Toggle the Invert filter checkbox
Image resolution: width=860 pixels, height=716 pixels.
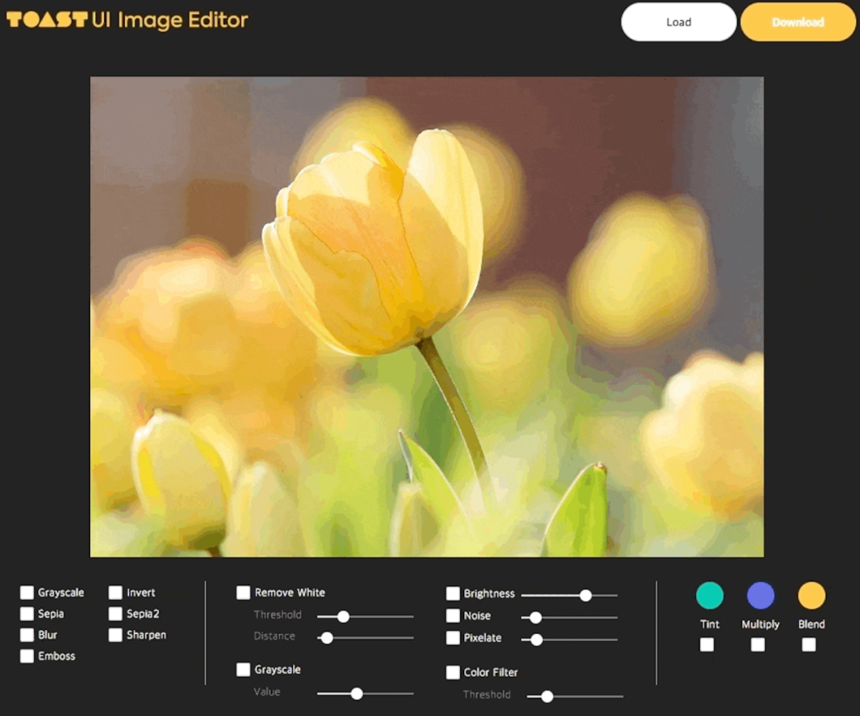[115, 593]
